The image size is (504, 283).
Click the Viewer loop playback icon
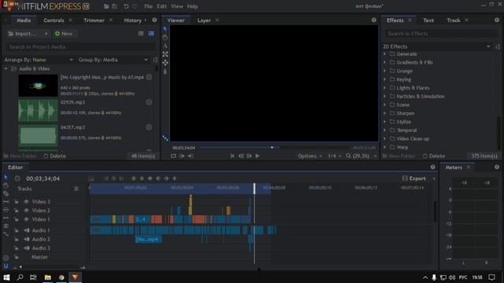click(173, 156)
